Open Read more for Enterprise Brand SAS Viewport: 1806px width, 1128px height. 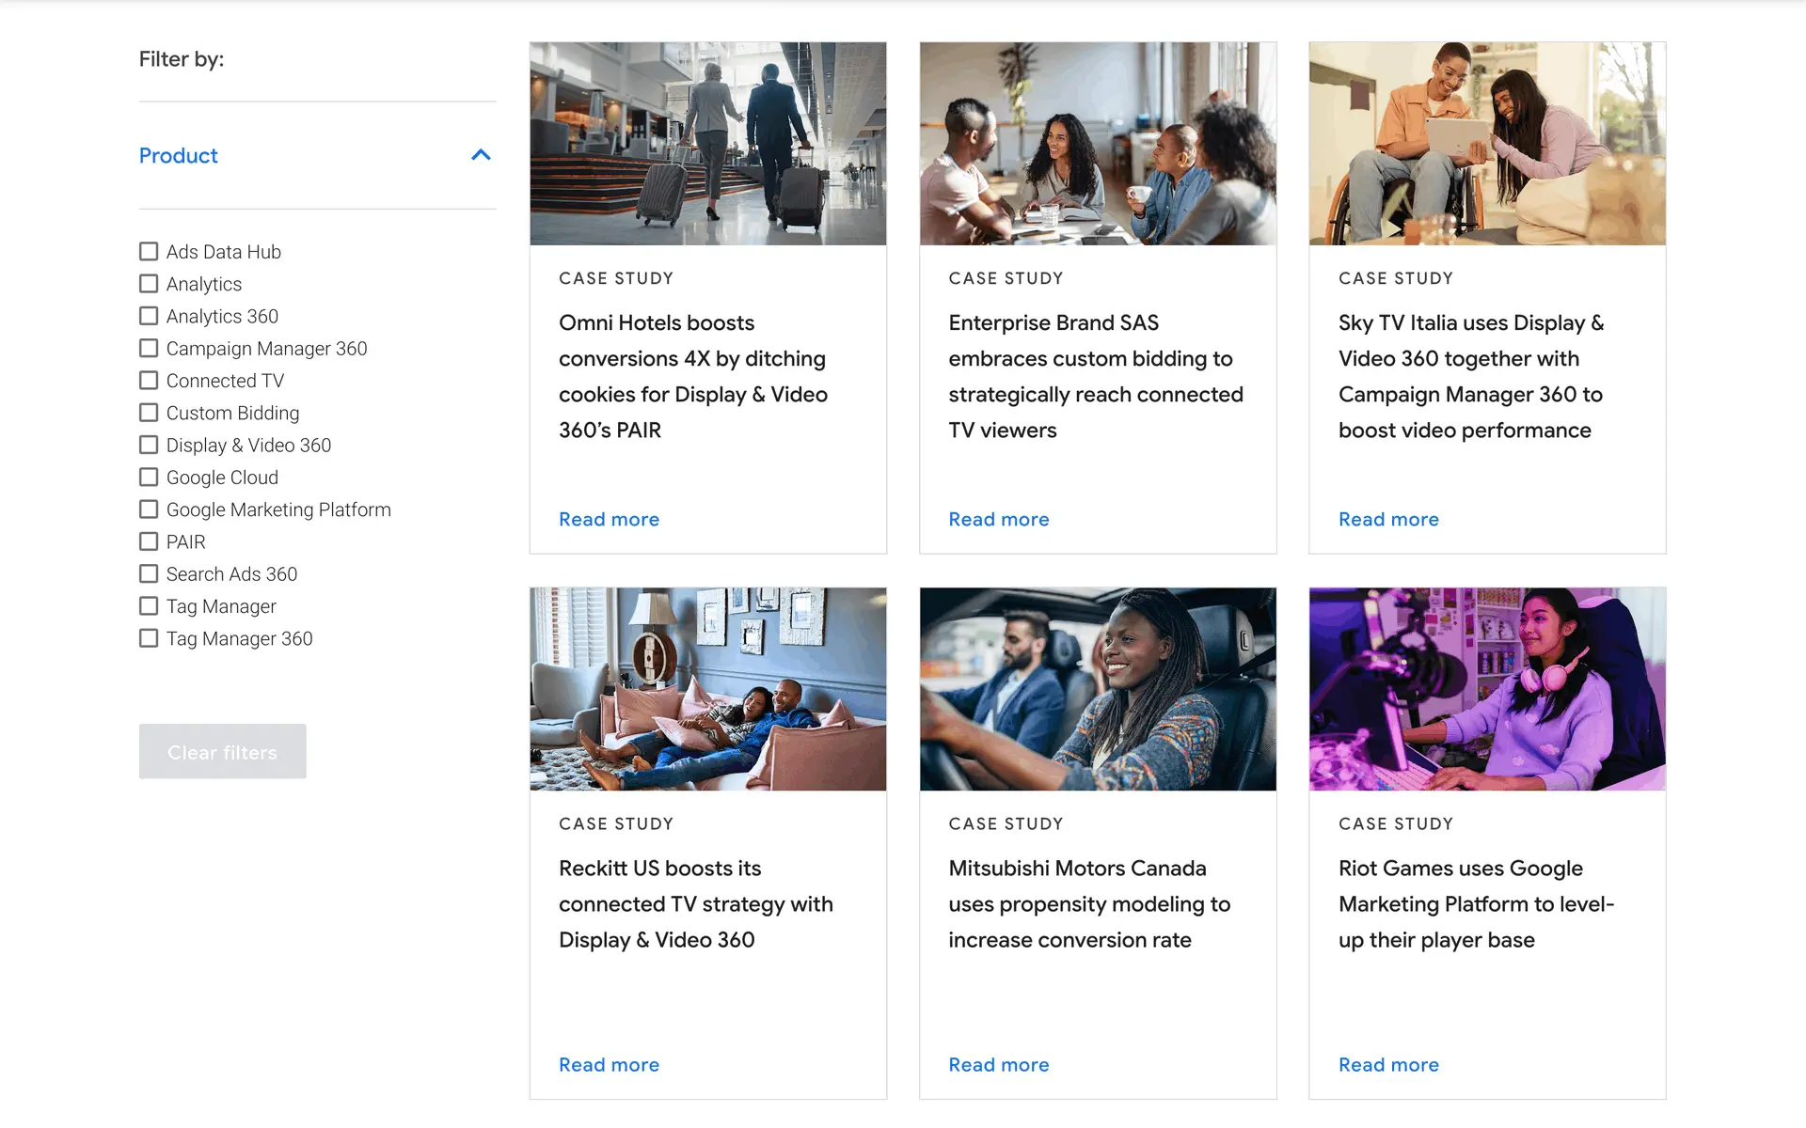pyautogui.click(x=998, y=519)
